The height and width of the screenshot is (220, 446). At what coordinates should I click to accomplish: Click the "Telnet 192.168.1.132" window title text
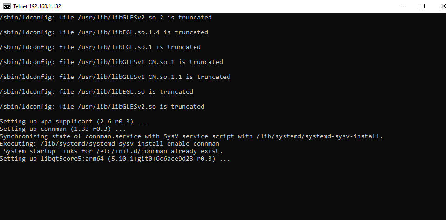click(37, 6)
